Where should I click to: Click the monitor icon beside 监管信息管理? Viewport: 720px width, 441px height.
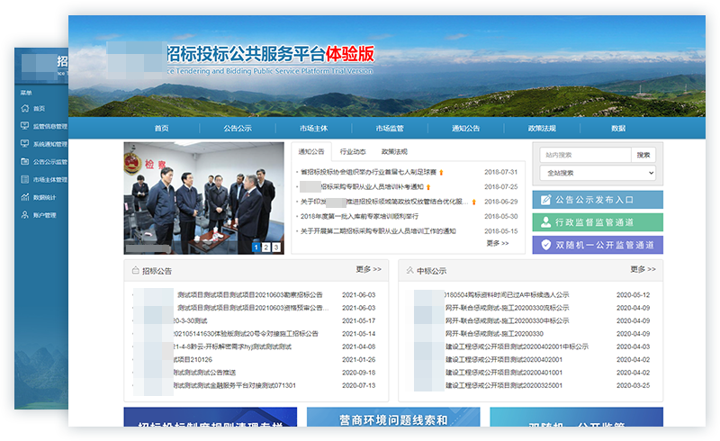click(23, 126)
